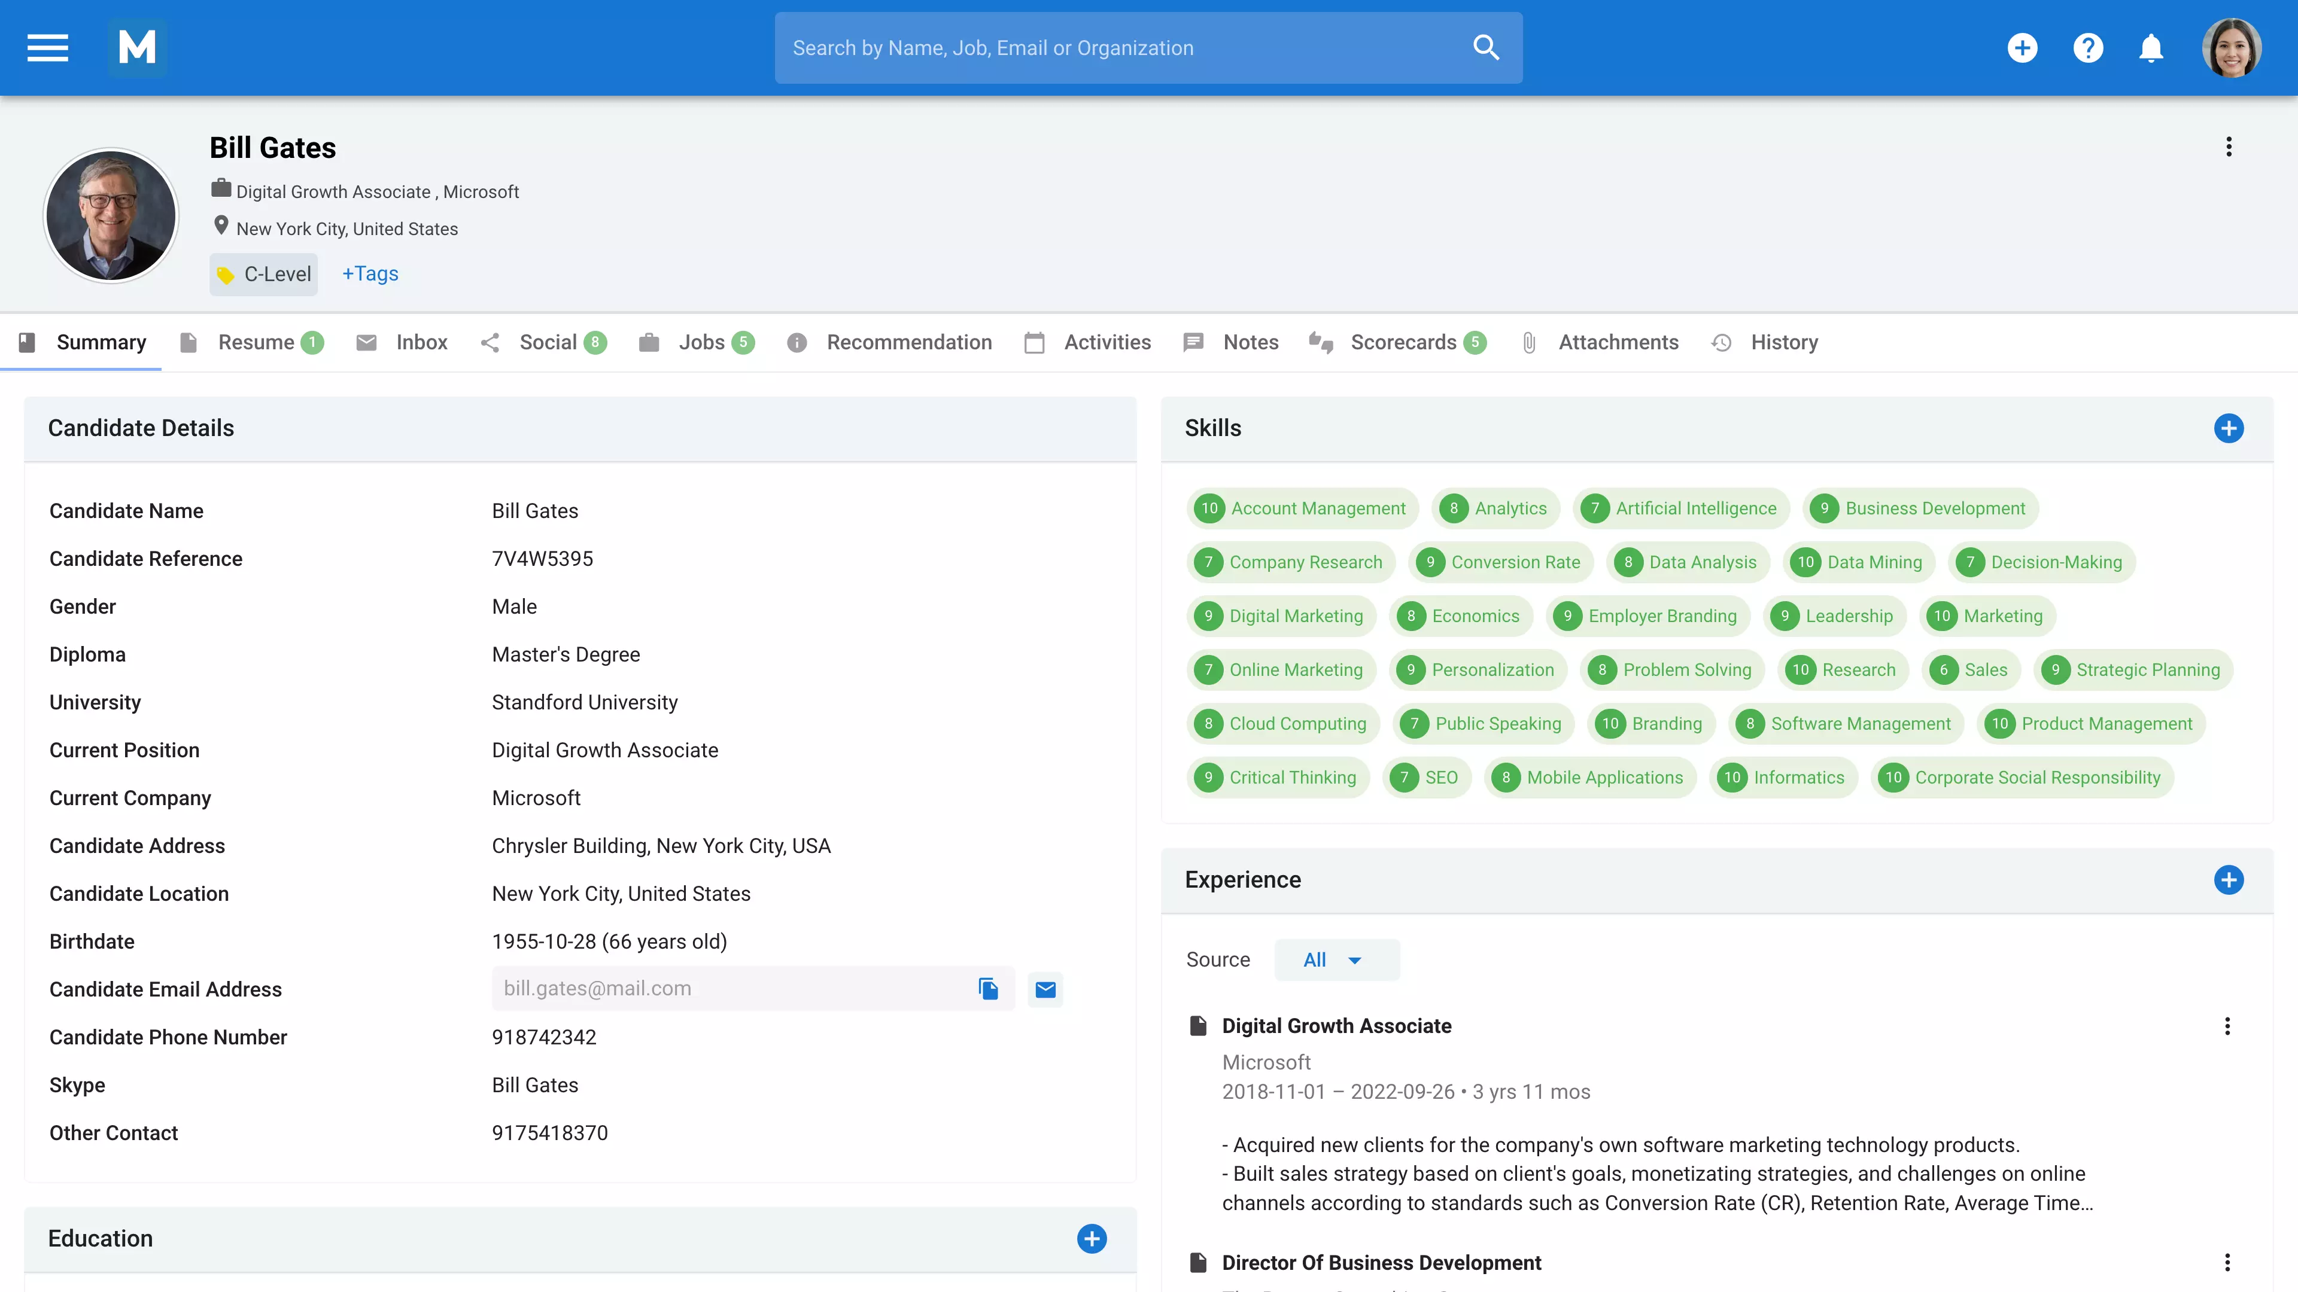Screen dimensions: 2298x1292
Task: Send email via the envelope icon
Action: (1045, 989)
